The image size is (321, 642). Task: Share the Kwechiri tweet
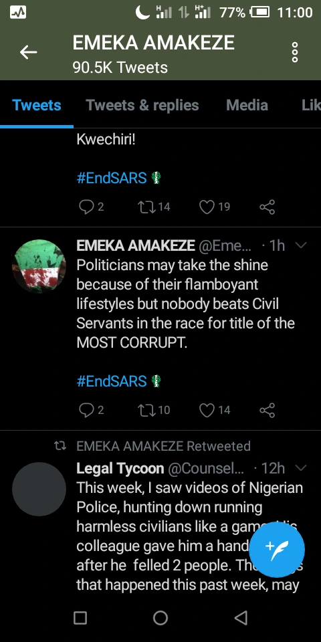point(267,207)
